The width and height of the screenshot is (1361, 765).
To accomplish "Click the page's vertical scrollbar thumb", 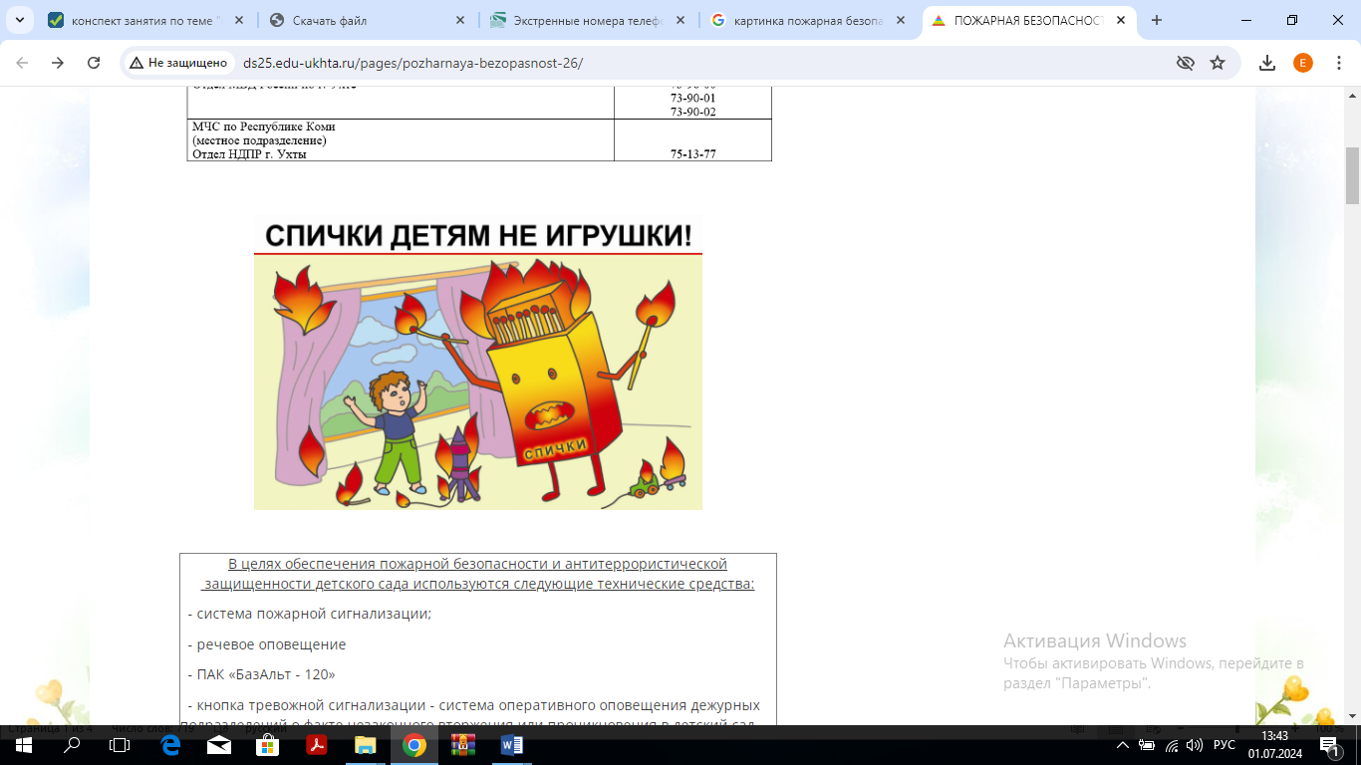I will [1352, 174].
